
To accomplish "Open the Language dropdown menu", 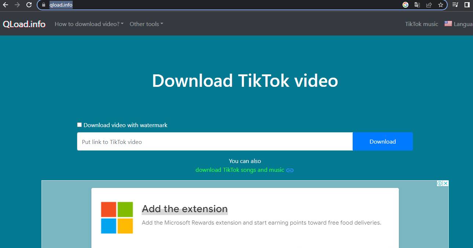I will click(x=459, y=24).
